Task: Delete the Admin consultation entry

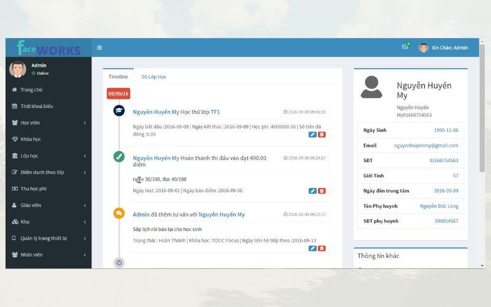Action: (322, 248)
